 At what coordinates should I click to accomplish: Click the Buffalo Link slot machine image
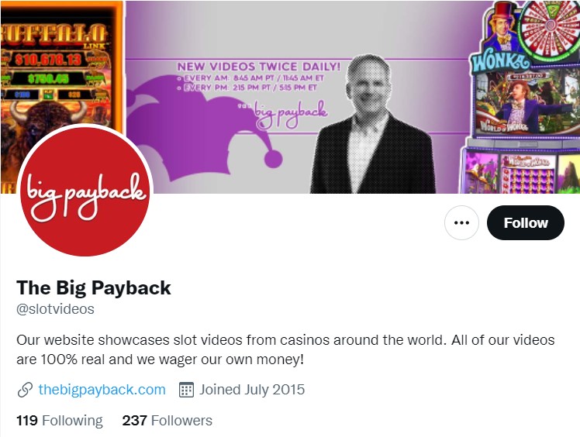click(x=61, y=74)
